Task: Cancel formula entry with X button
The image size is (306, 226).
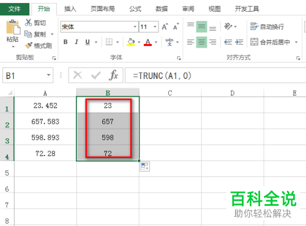Action: tap(78, 75)
